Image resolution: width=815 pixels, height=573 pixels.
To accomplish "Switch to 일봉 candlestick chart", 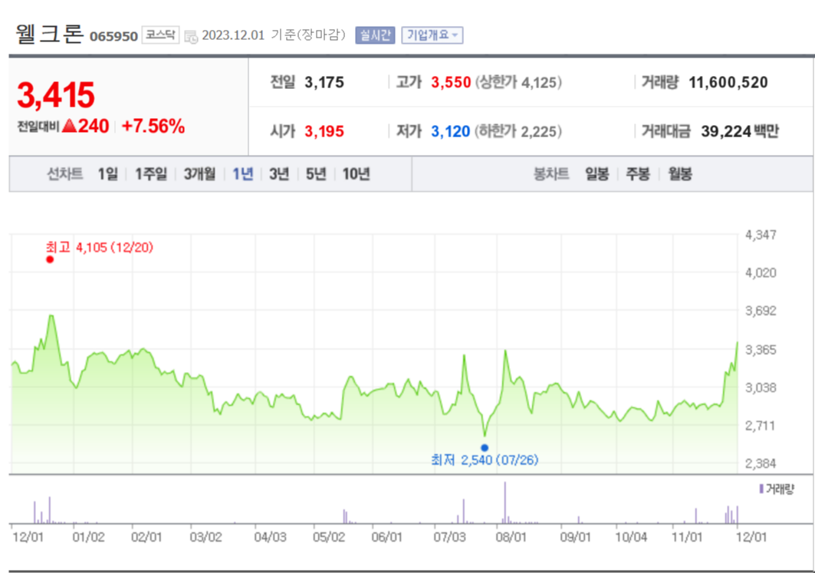I will 596,173.
